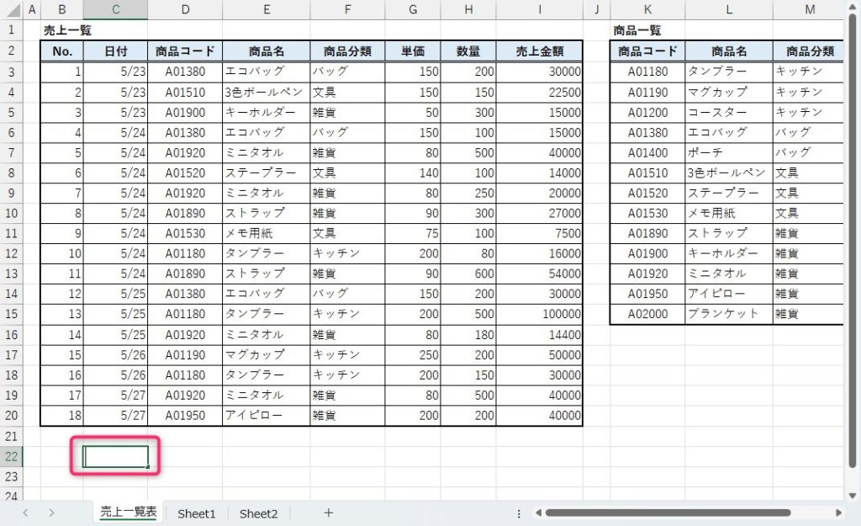
Task: Click the highlighted empty cell C22
Action: pos(116,456)
